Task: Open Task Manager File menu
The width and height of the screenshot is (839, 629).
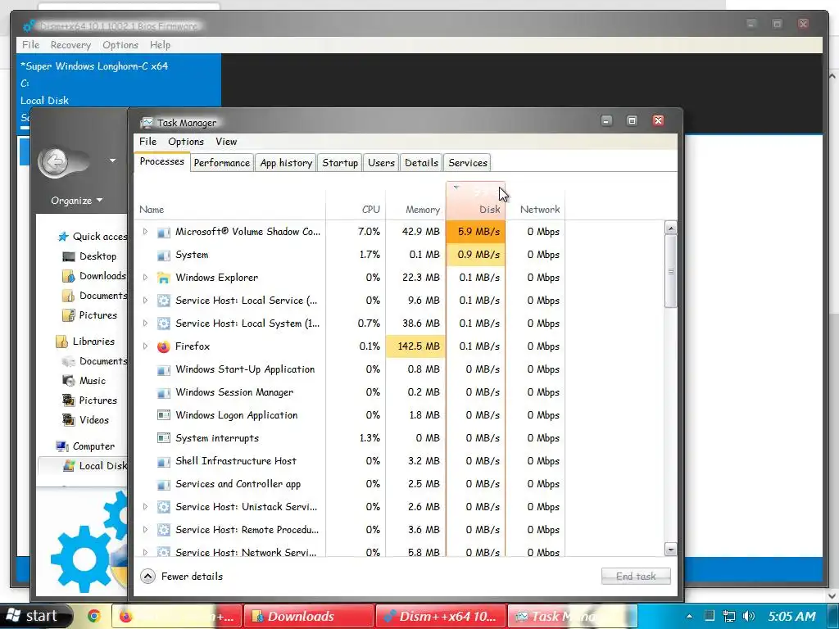Action: [x=147, y=141]
